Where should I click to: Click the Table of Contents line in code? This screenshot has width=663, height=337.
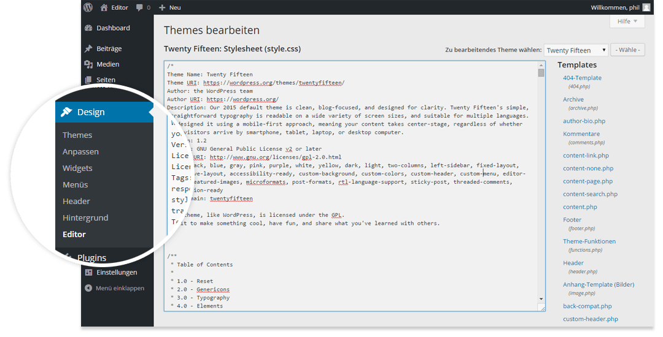click(x=204, y=265)
